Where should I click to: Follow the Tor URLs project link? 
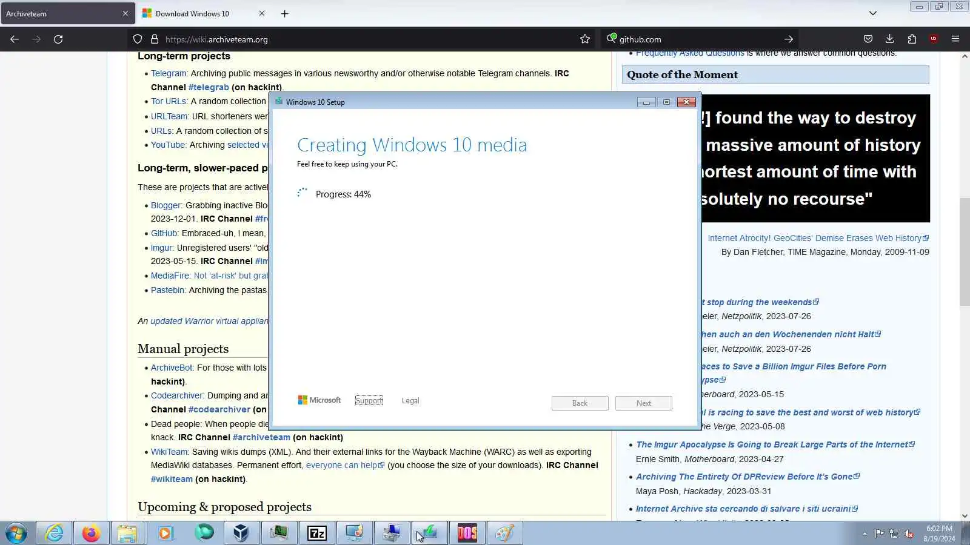[169, 101]
